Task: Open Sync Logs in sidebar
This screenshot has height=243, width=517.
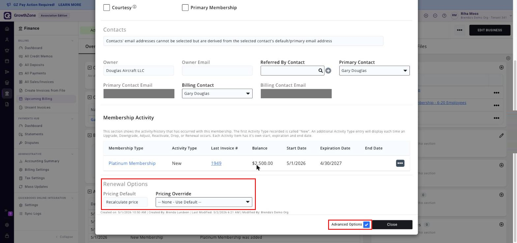Action: (33, 214)
